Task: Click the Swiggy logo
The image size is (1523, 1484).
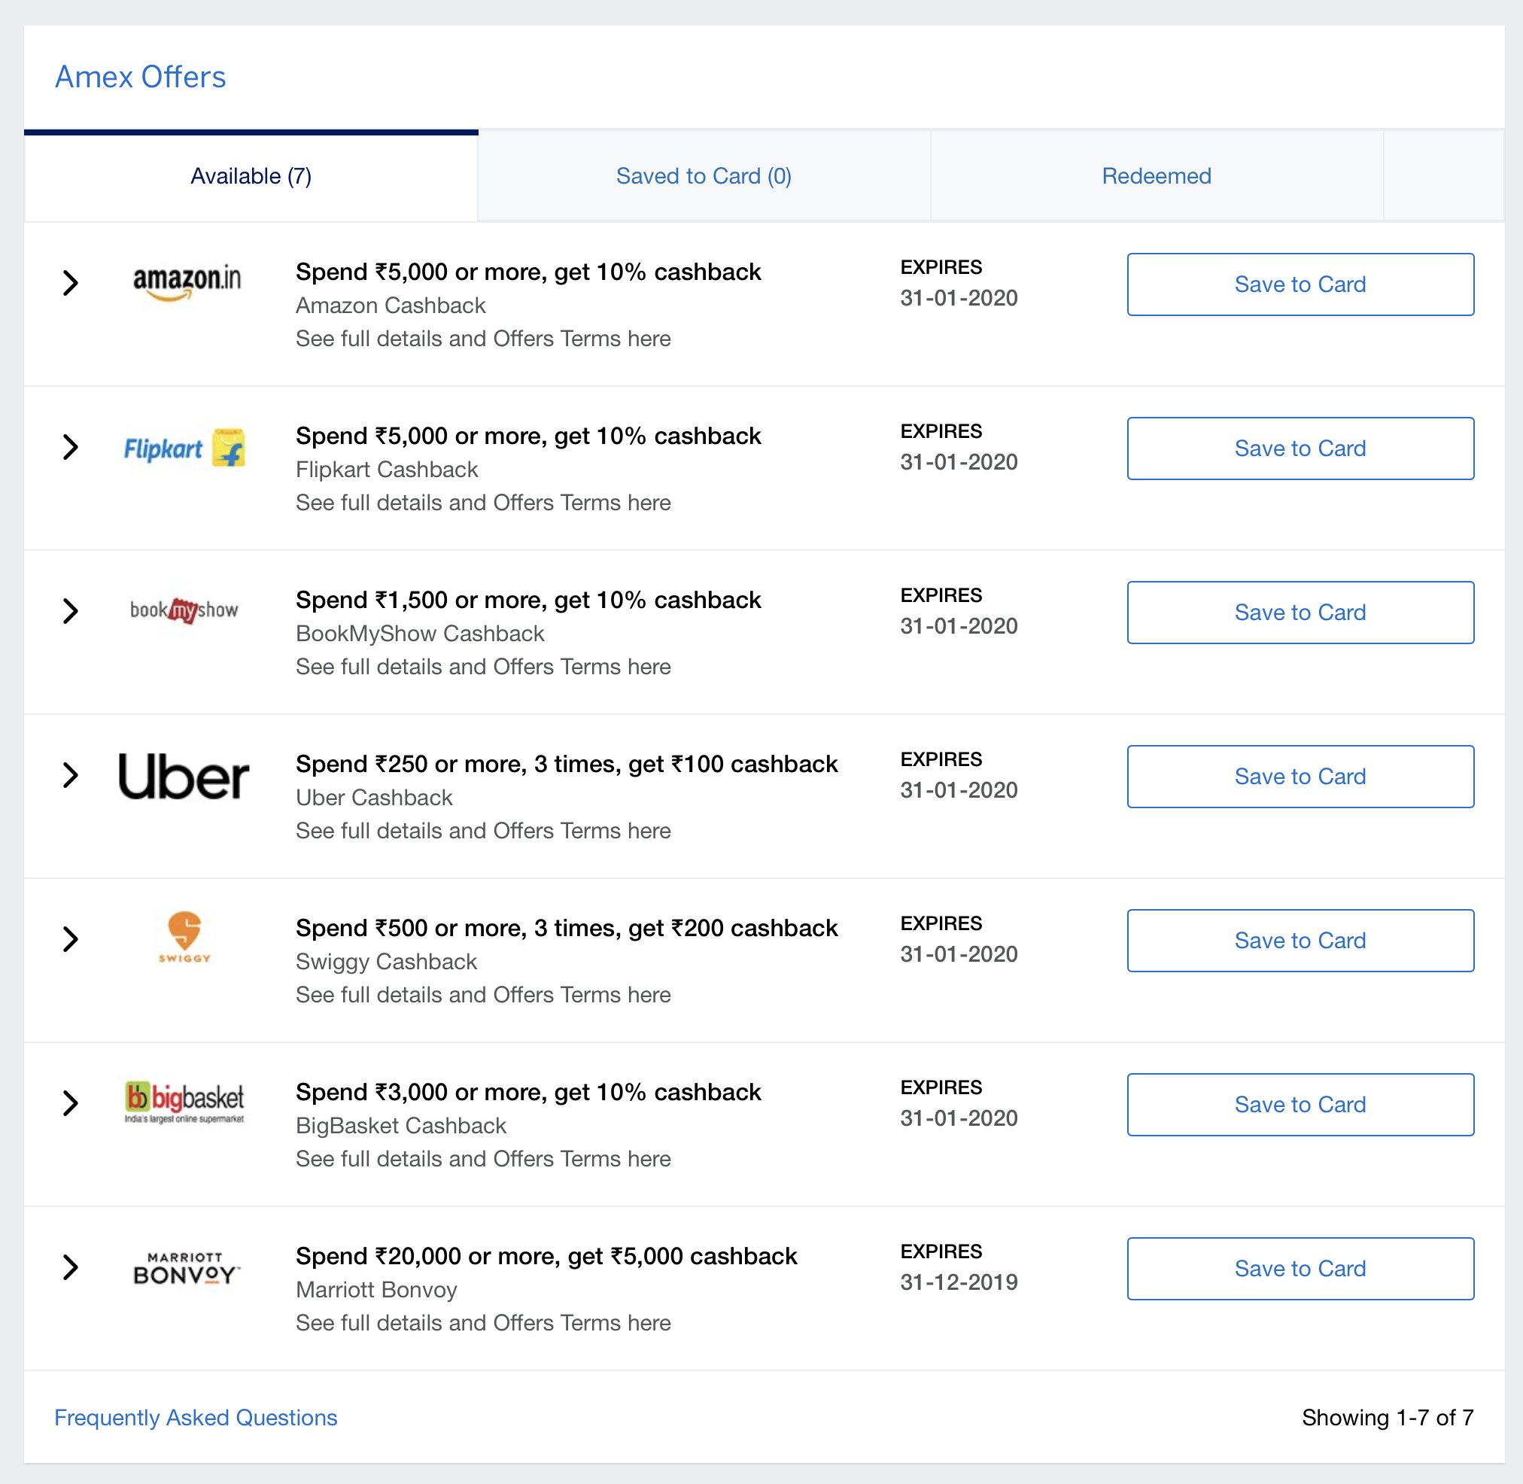Action: pyautogui.click(x=184, y=938)
